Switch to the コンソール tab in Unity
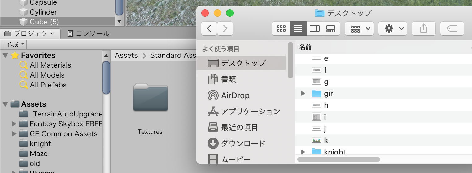The image size is (472, 173). (89, 33)
